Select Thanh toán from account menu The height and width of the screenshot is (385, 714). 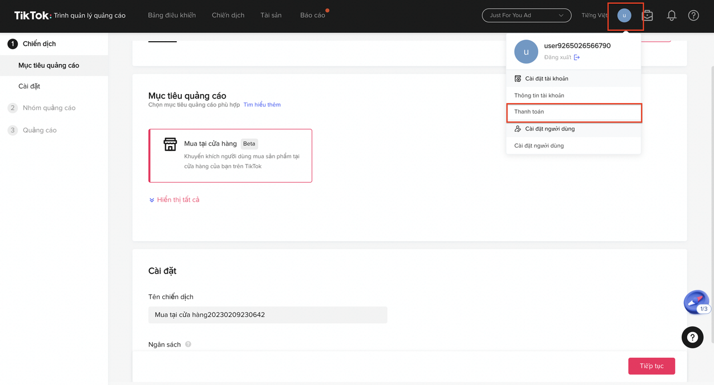[573, 112]
